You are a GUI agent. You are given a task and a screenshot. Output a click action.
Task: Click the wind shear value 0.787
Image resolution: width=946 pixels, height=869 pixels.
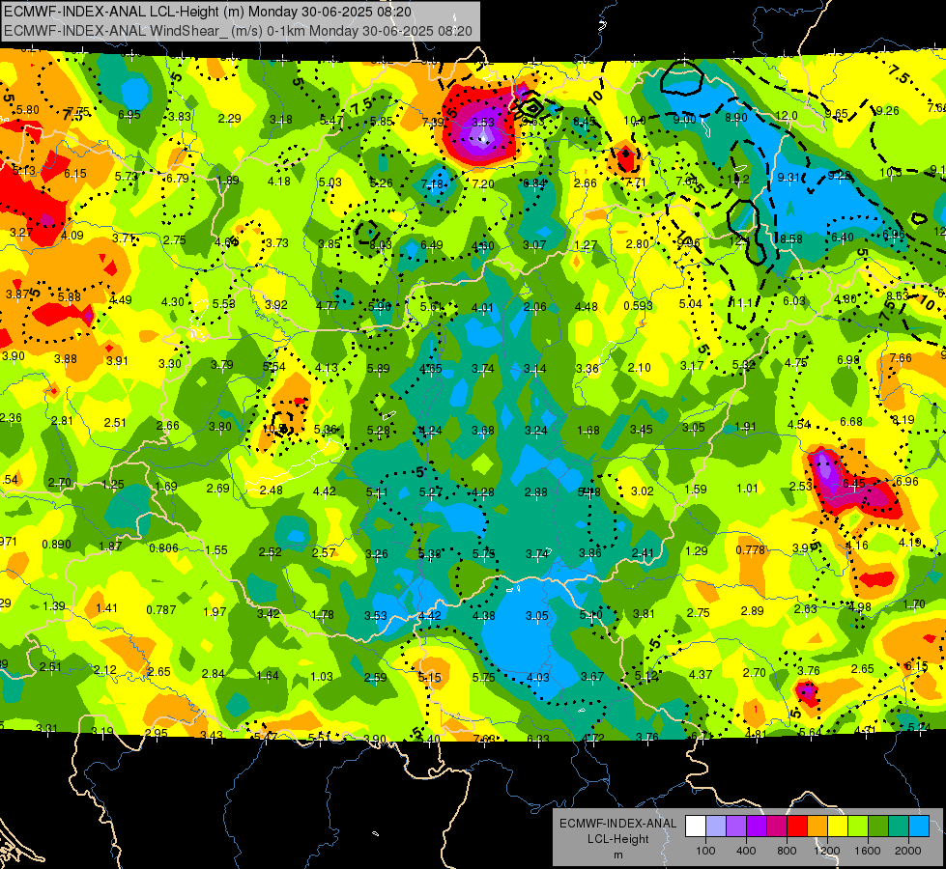point(161,610)
